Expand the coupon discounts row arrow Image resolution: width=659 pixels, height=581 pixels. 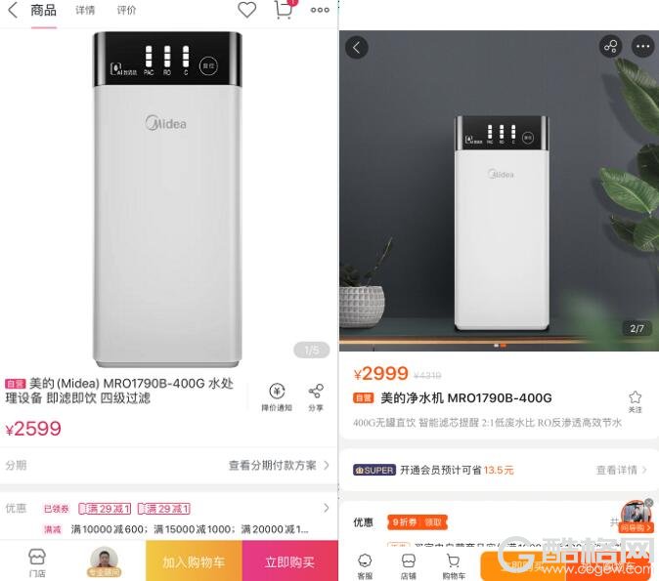click(327, 508)
